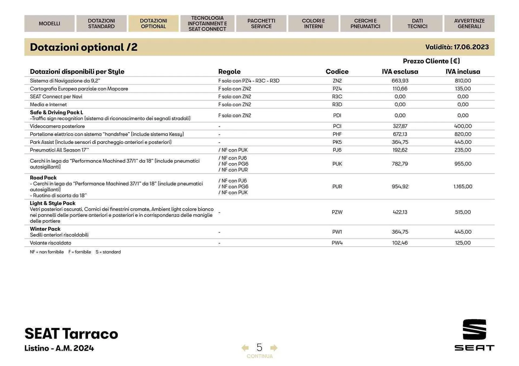The width and height of the screenshot is (519, 366).
Task: Click code PZ4 in Codice column
Action: coord(337,89)
